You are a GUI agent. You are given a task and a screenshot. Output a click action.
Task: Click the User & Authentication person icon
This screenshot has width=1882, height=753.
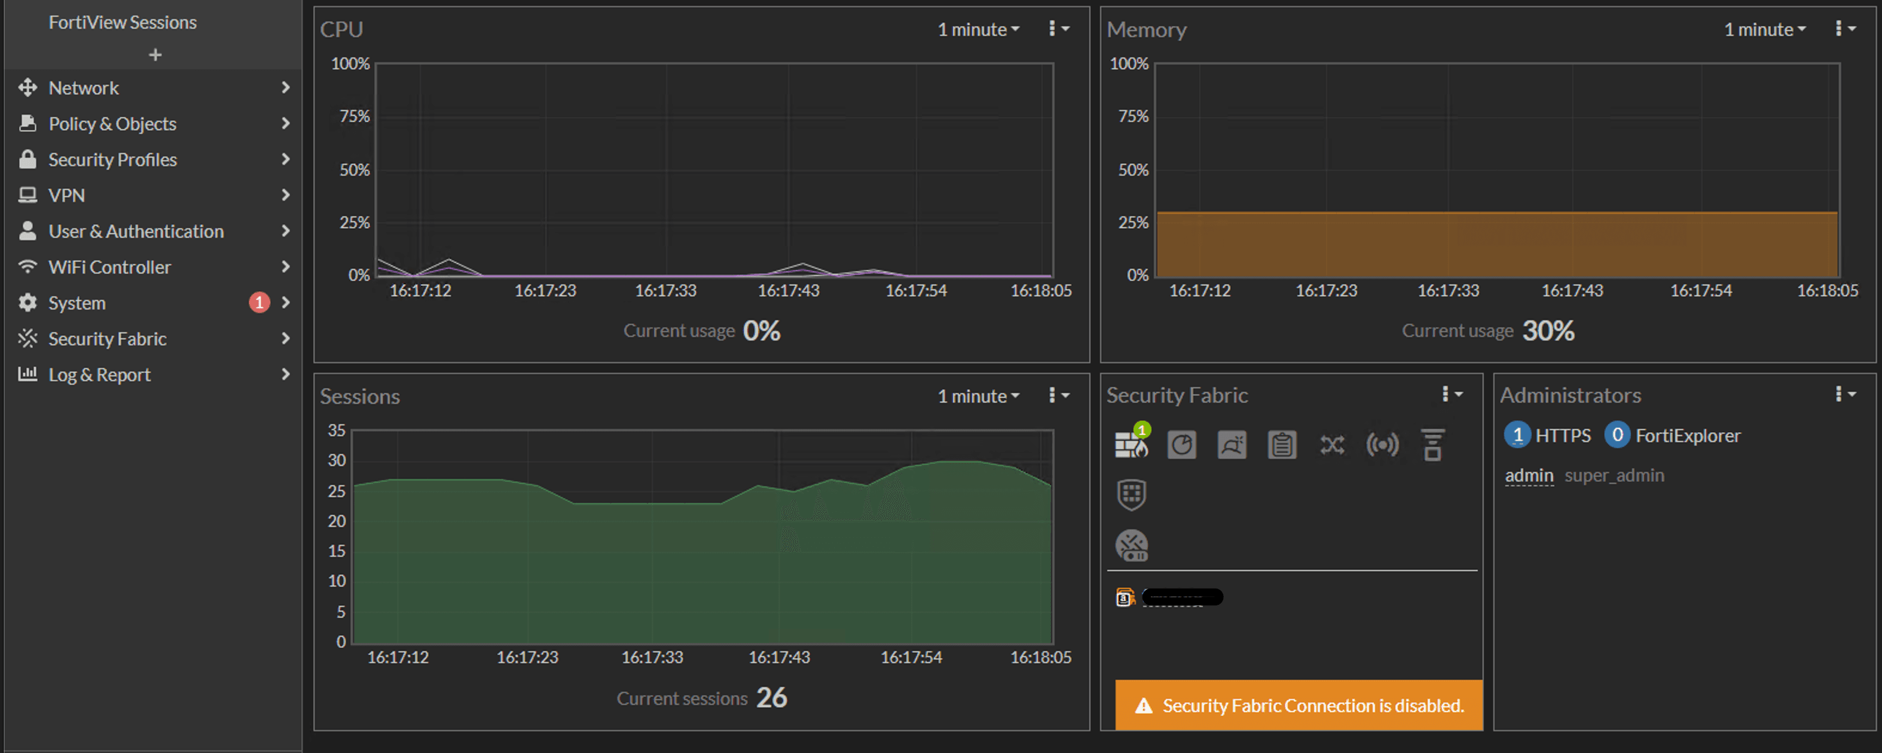pos(28,231)
